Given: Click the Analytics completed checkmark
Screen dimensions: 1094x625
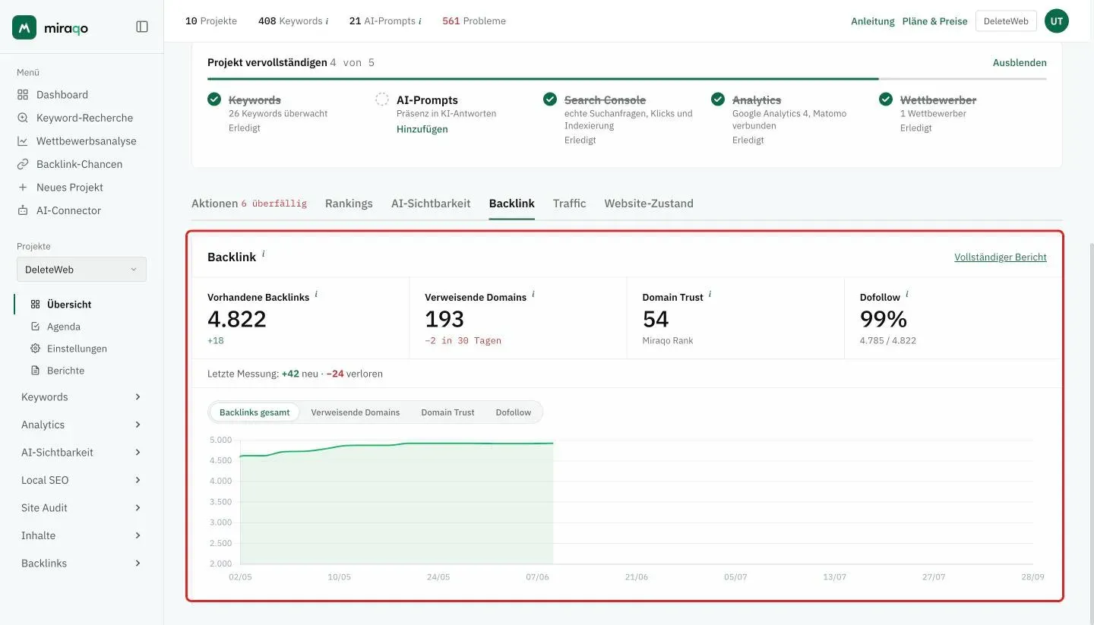Looking at the screenshot, I should [x=718, y=99].
